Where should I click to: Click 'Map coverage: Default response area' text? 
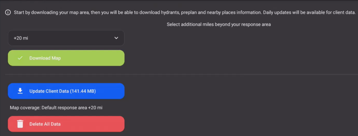48,108
